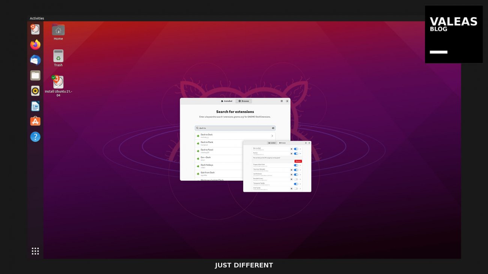Image resolution: width=488 pixels, height=274 pixels.
Task: Click the Ubuntu installer icon in the dock
Action: (35, 29)
